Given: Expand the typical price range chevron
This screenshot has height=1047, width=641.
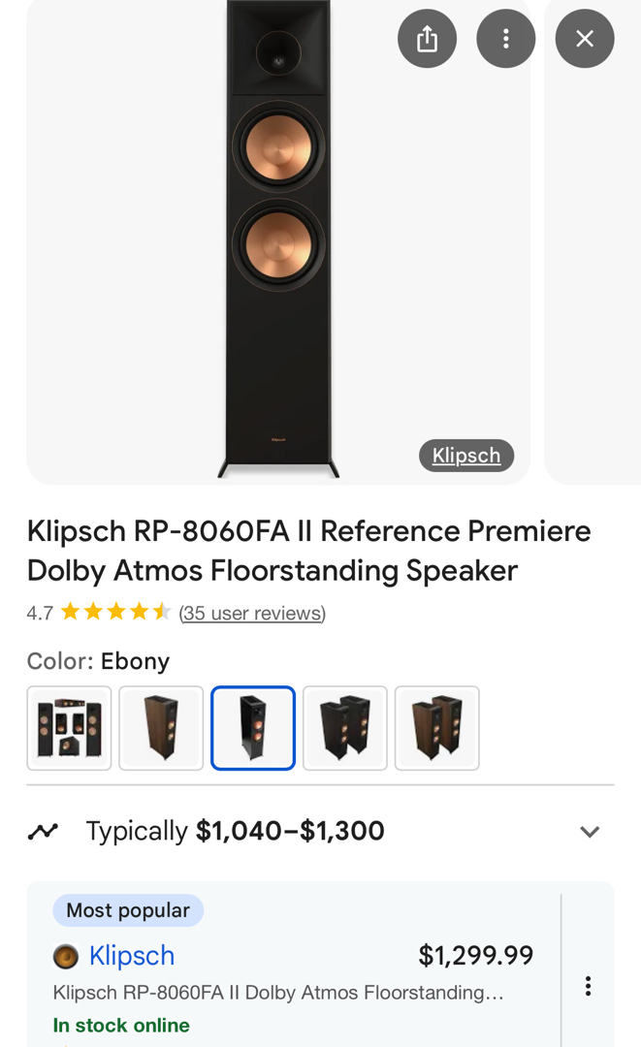Looking at the screenshot, I should [x=590, y=832].
